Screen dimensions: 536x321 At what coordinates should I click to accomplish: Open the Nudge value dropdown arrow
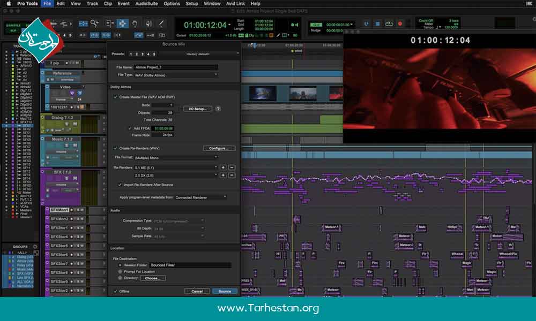click(x=352, y=24)
